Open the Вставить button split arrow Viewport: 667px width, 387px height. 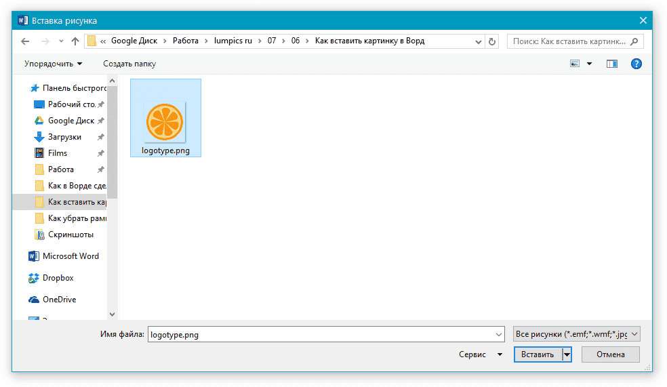pos(567,354)
